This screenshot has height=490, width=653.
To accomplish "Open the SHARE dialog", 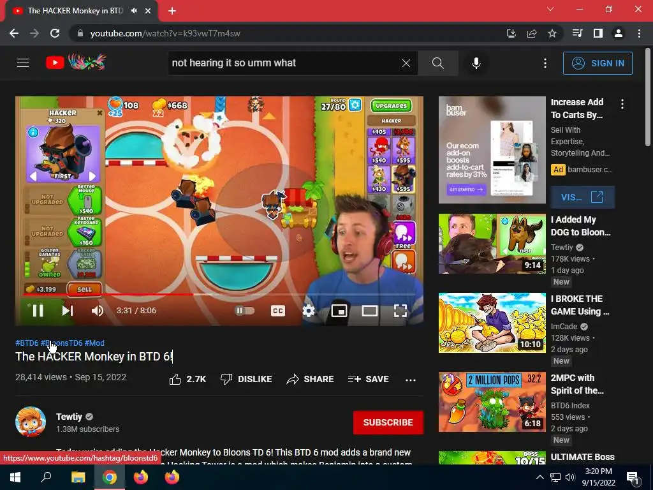I will point(311,379).
